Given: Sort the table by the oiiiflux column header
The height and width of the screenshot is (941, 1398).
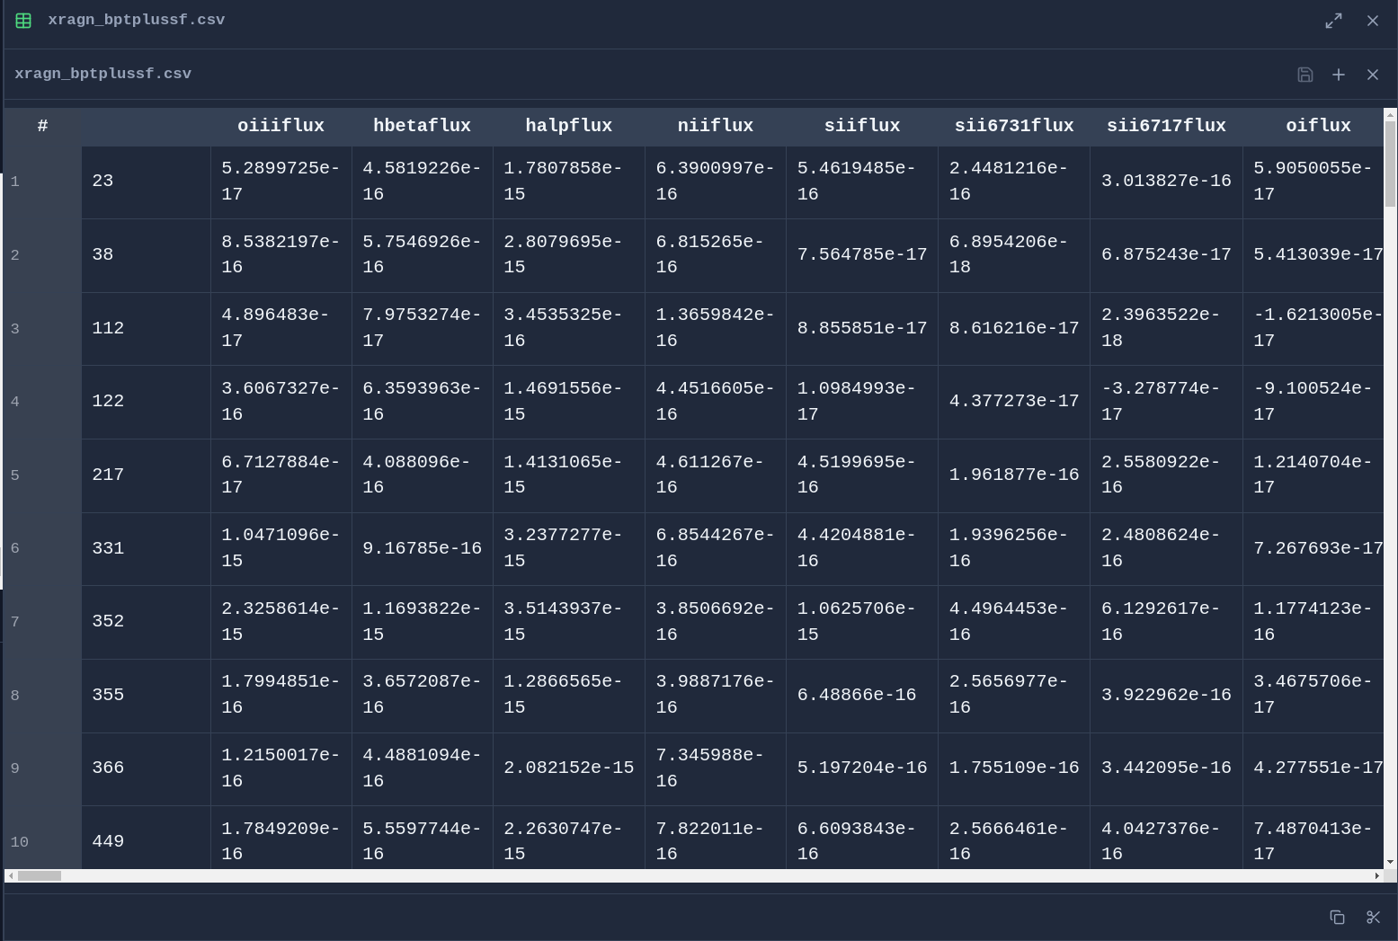Looking at the screenshot, I should pos(280,125).
